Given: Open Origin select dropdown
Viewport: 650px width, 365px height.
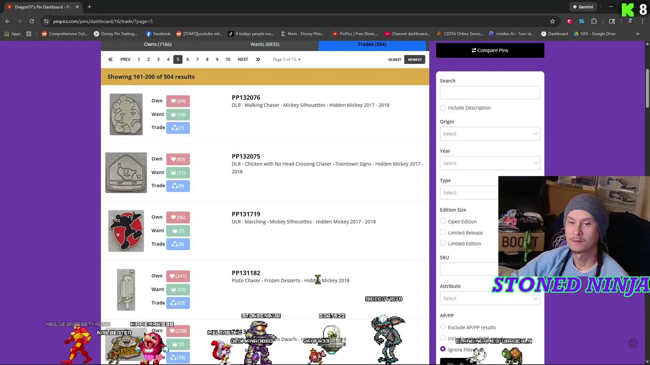Looking at the screenshot, I should click(490, 134).
